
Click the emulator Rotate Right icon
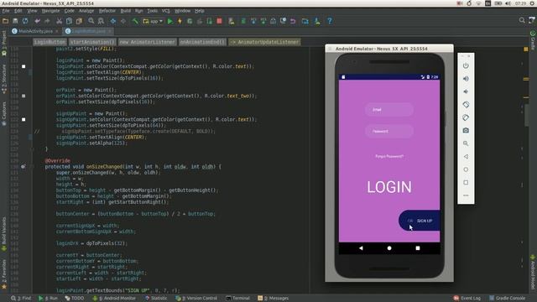(x=466, y=117)
